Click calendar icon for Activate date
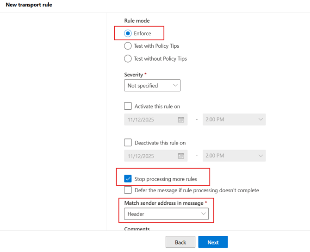This screenshot has width=310, height=252. tap(181, 120)
